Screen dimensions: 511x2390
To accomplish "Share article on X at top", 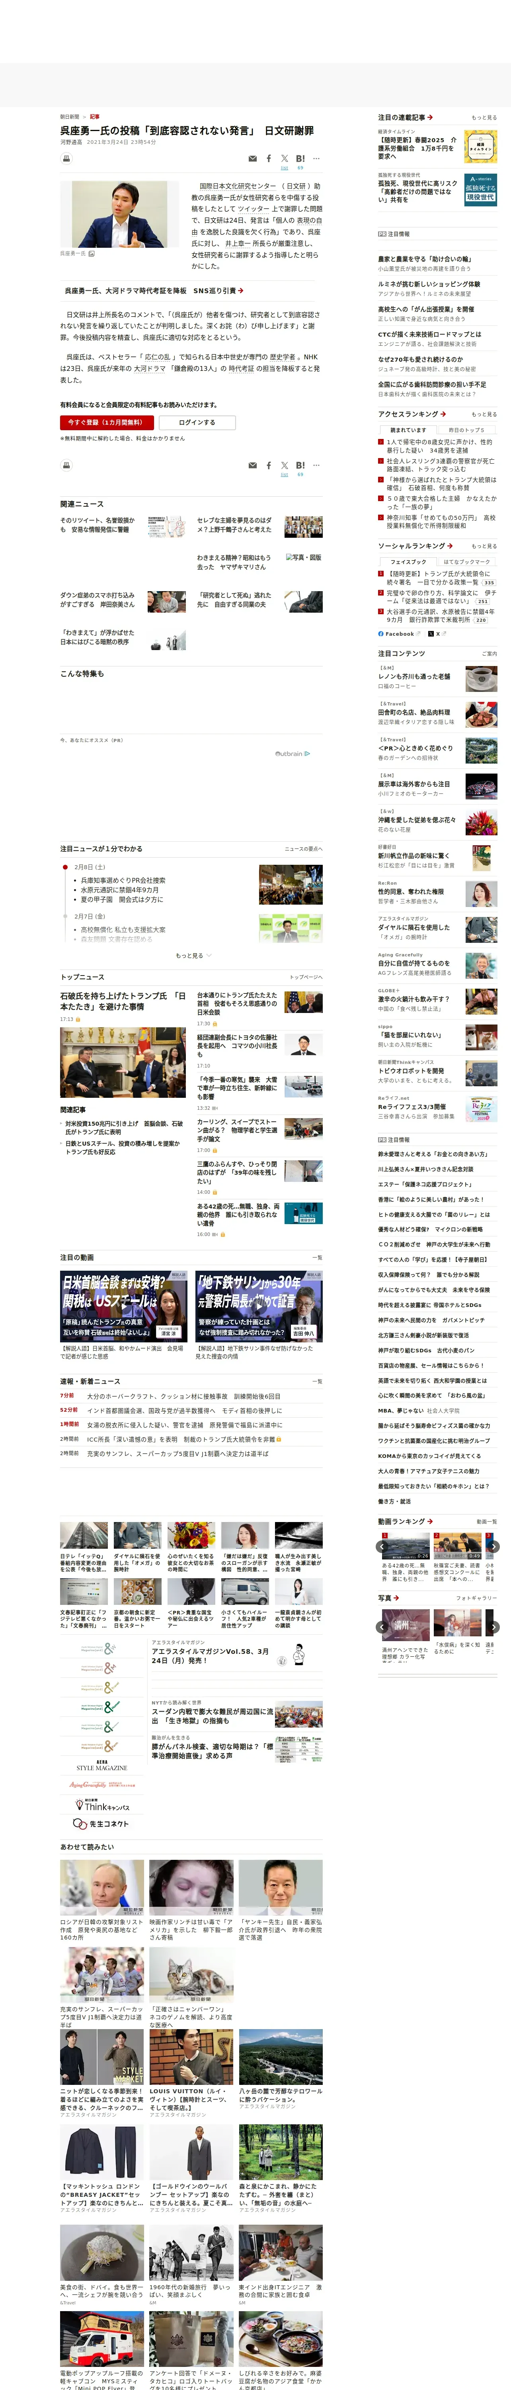I will point(285,159).
